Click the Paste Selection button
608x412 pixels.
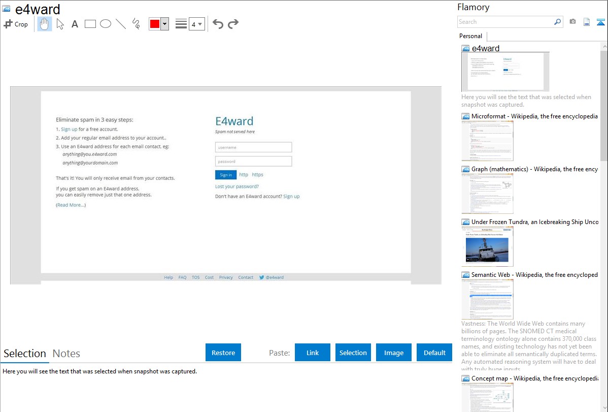tap(353, 353)
